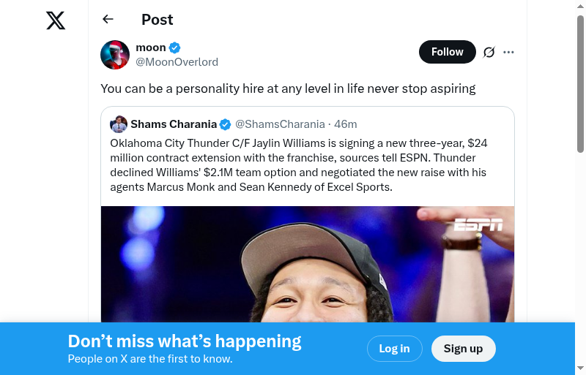Click Shams Charania's small avatar
This screenshot has width=586, height=375.
119,124
